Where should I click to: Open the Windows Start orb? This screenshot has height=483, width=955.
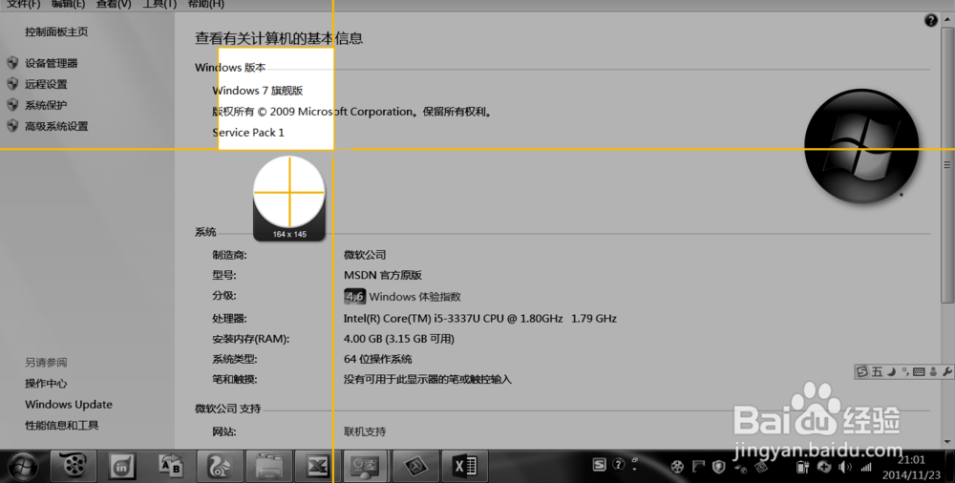pos(23,467)
